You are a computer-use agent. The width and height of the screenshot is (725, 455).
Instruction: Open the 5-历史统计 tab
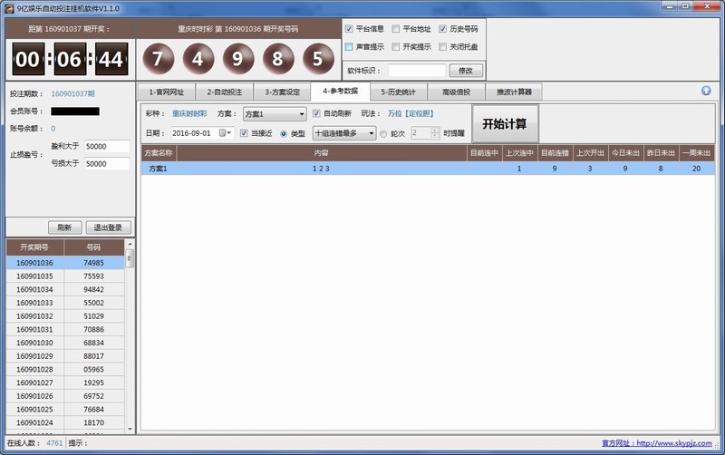398,92
